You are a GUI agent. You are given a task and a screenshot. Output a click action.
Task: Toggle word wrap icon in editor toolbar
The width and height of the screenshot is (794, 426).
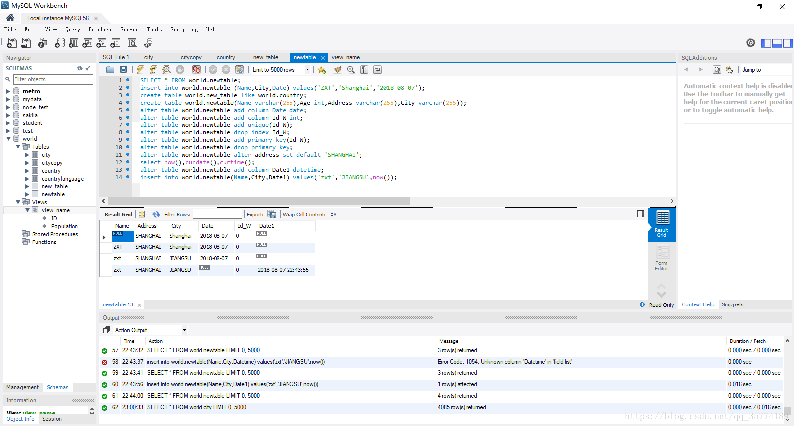tap(377, 70)
